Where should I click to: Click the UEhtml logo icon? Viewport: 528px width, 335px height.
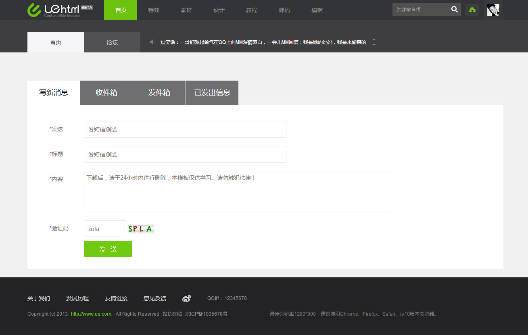[x=34, y=10]
